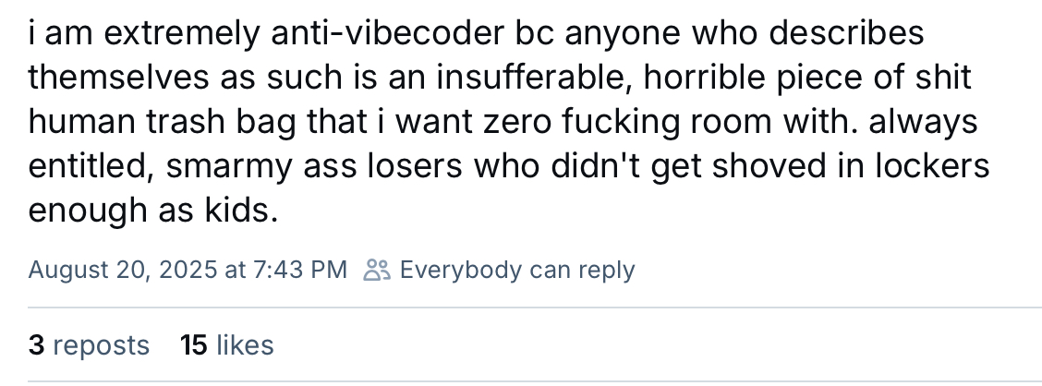
Task: Click "7:43 PM" in the timestamp
Action: click(x=301, y=270)
